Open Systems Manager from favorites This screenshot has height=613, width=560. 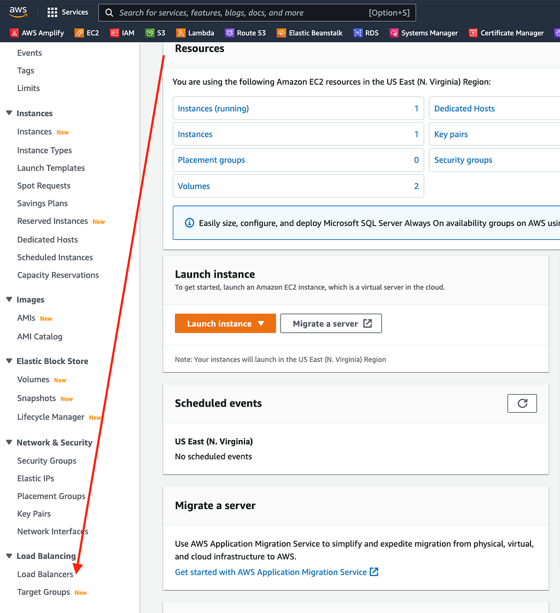424,33
